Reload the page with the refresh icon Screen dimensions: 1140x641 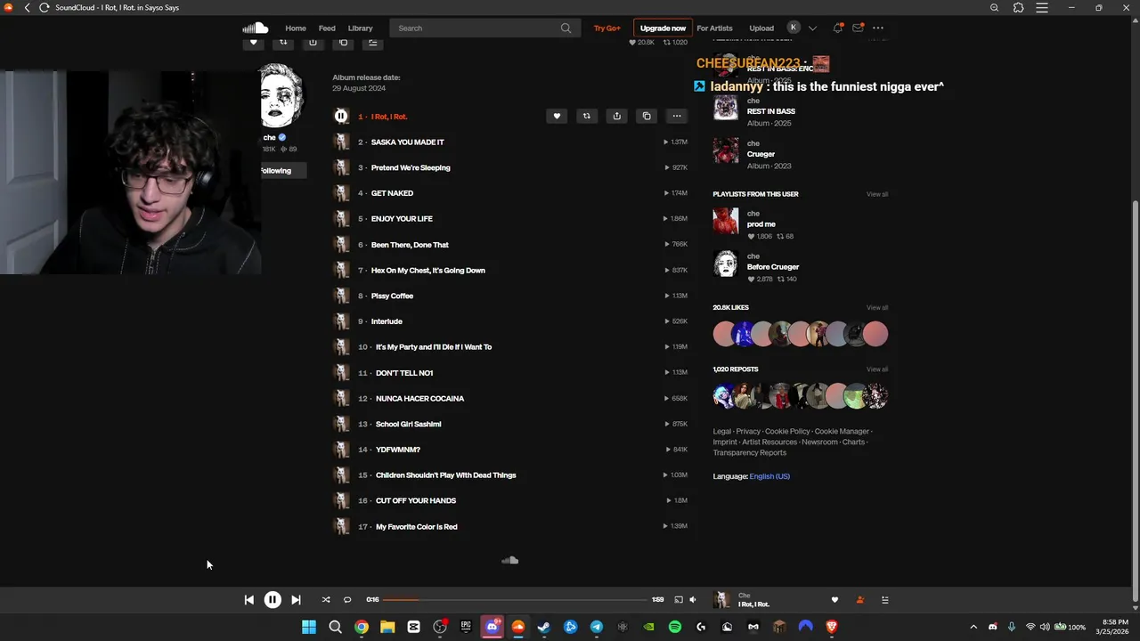tap(44, 7)
